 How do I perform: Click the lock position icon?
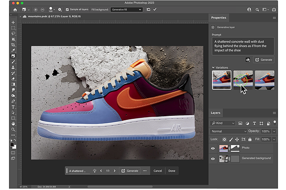tap(237, 139)
